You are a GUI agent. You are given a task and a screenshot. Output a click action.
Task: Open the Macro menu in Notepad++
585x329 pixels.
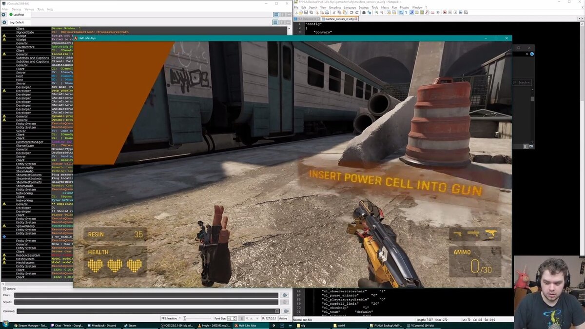pyautogui.click(x=385, y=7)
